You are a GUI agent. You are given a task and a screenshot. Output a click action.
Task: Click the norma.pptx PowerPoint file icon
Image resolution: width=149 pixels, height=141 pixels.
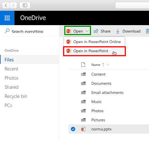pyautogui.click(x=83, y=129)
